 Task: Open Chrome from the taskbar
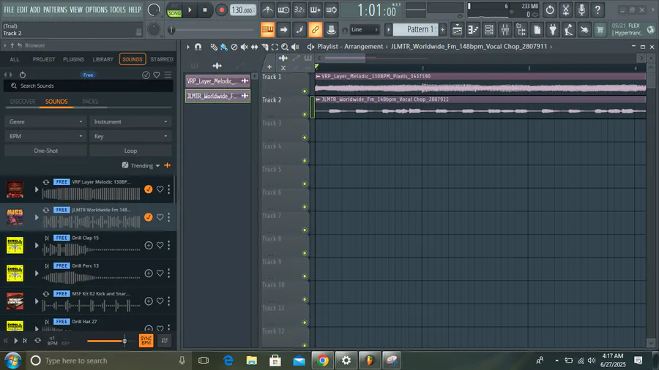[x=322, y=360]
